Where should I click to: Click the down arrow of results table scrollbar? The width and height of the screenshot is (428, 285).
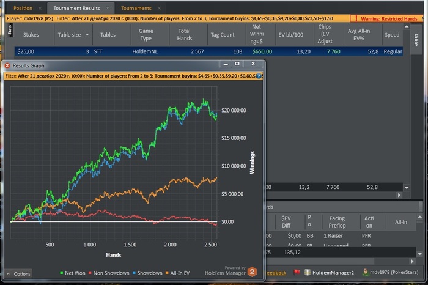[407, 188]
